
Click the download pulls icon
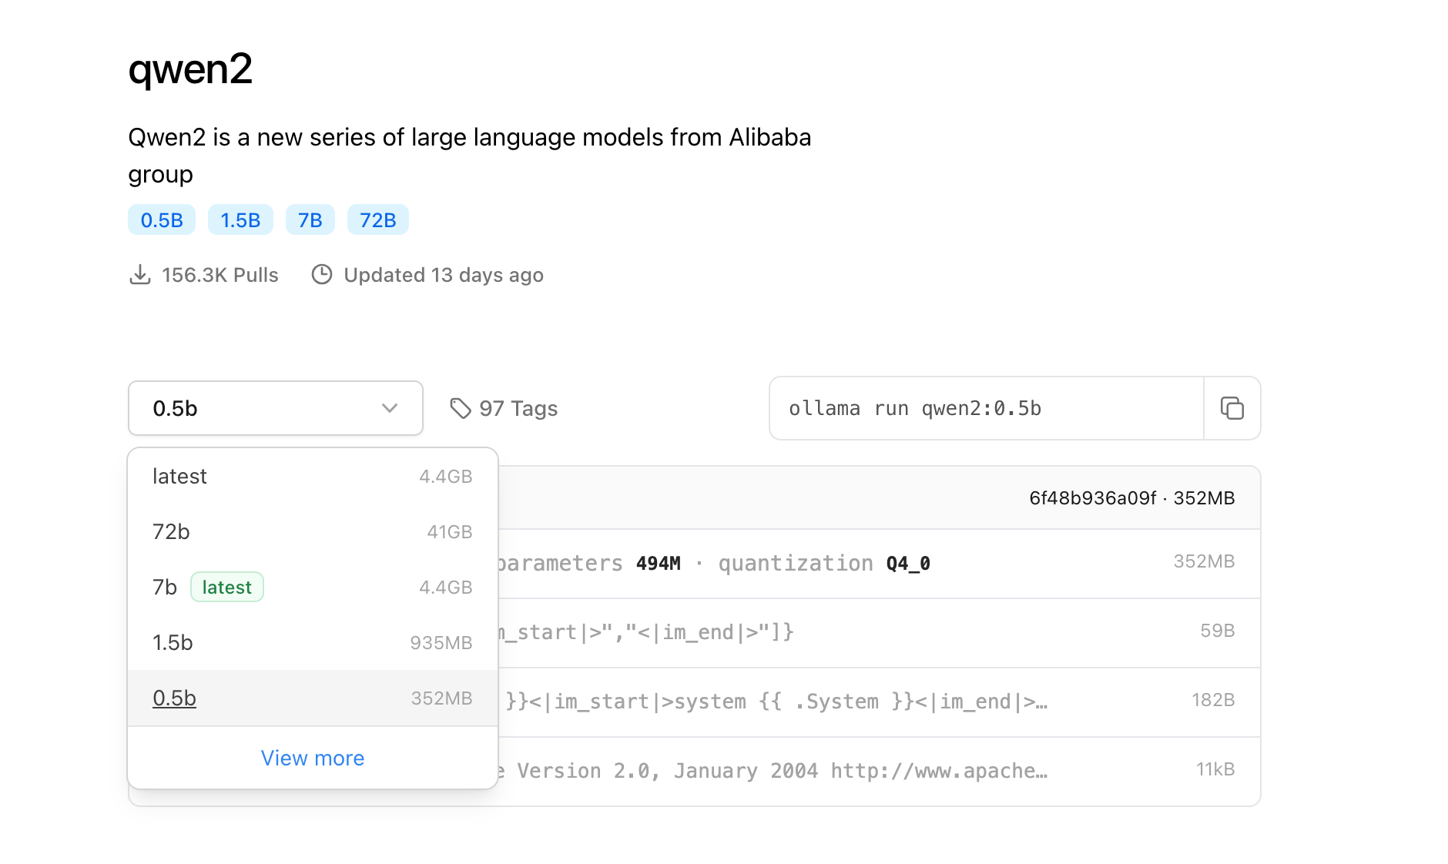139,275
